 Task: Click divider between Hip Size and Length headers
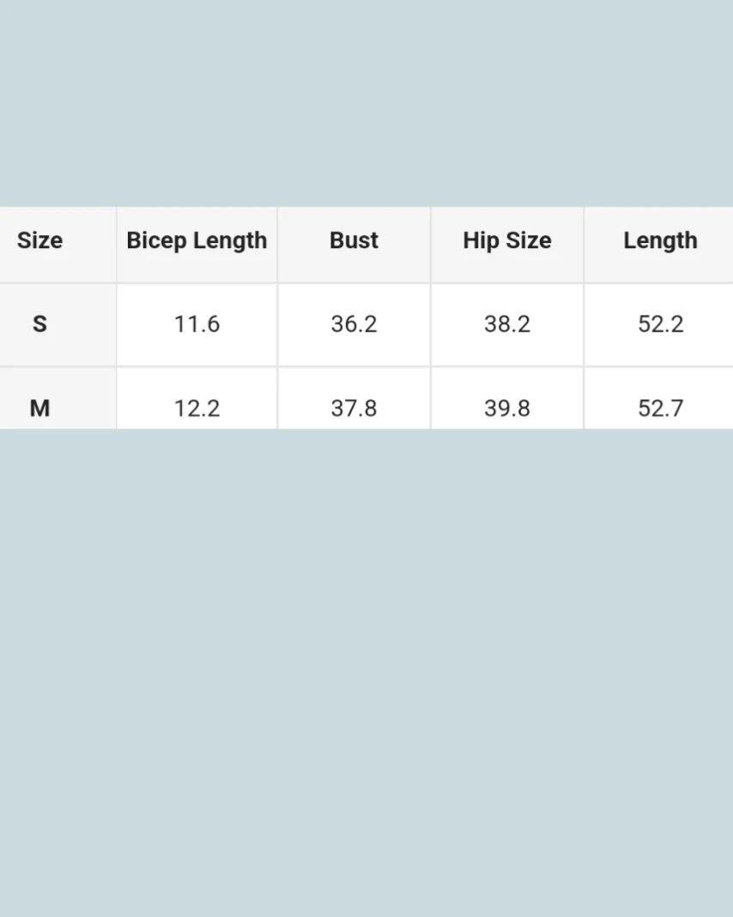pyautogui.click(x=584, y=244)
